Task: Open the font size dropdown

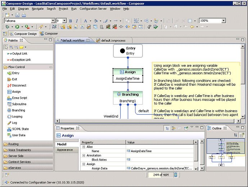Action: coord(64,21)
